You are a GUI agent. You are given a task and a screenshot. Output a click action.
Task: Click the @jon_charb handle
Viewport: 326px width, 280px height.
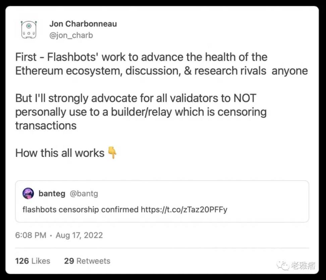(x=71, y=35)
